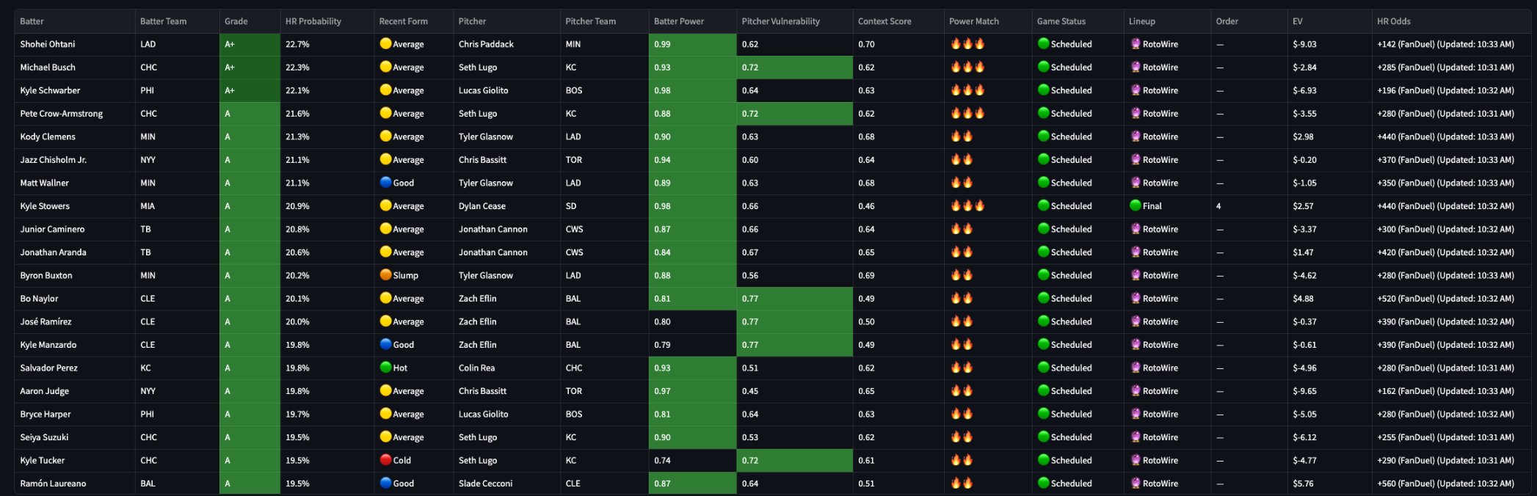Click fire icons in Jonathan Aranda row
This screenshot has width=1537, height=496.
pyautogui.click(x=962, y=252)
